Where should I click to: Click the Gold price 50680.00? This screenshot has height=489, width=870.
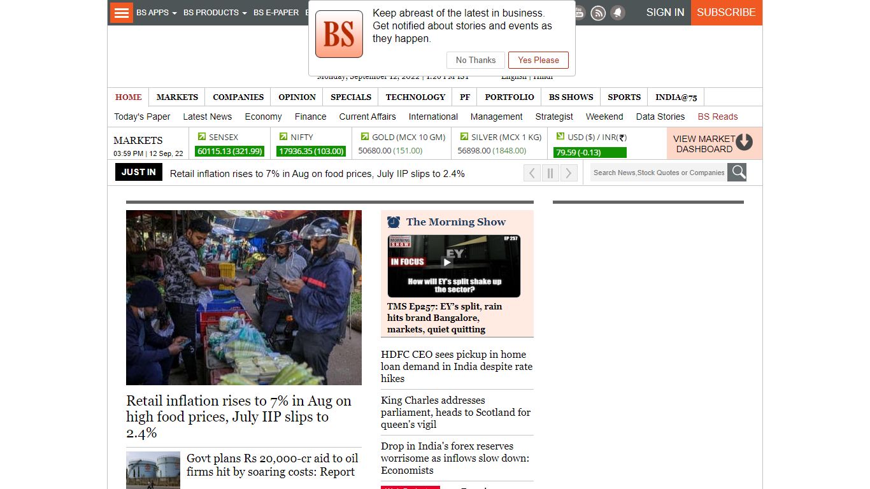[x=374, y=151]
